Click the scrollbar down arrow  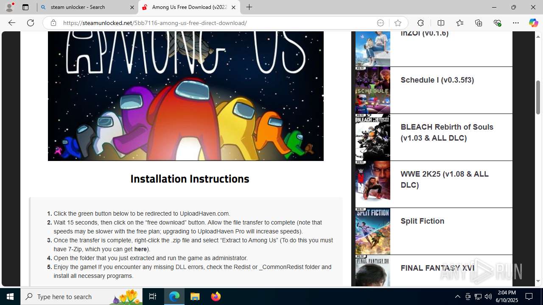(538, 281)
